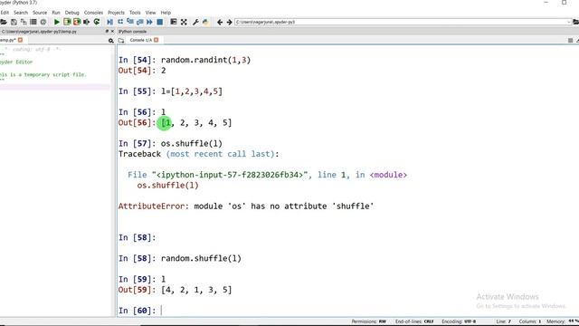This screenshot has height=326, width=579.
Task: Open the Run menu
Action: [x=56, y=13]
